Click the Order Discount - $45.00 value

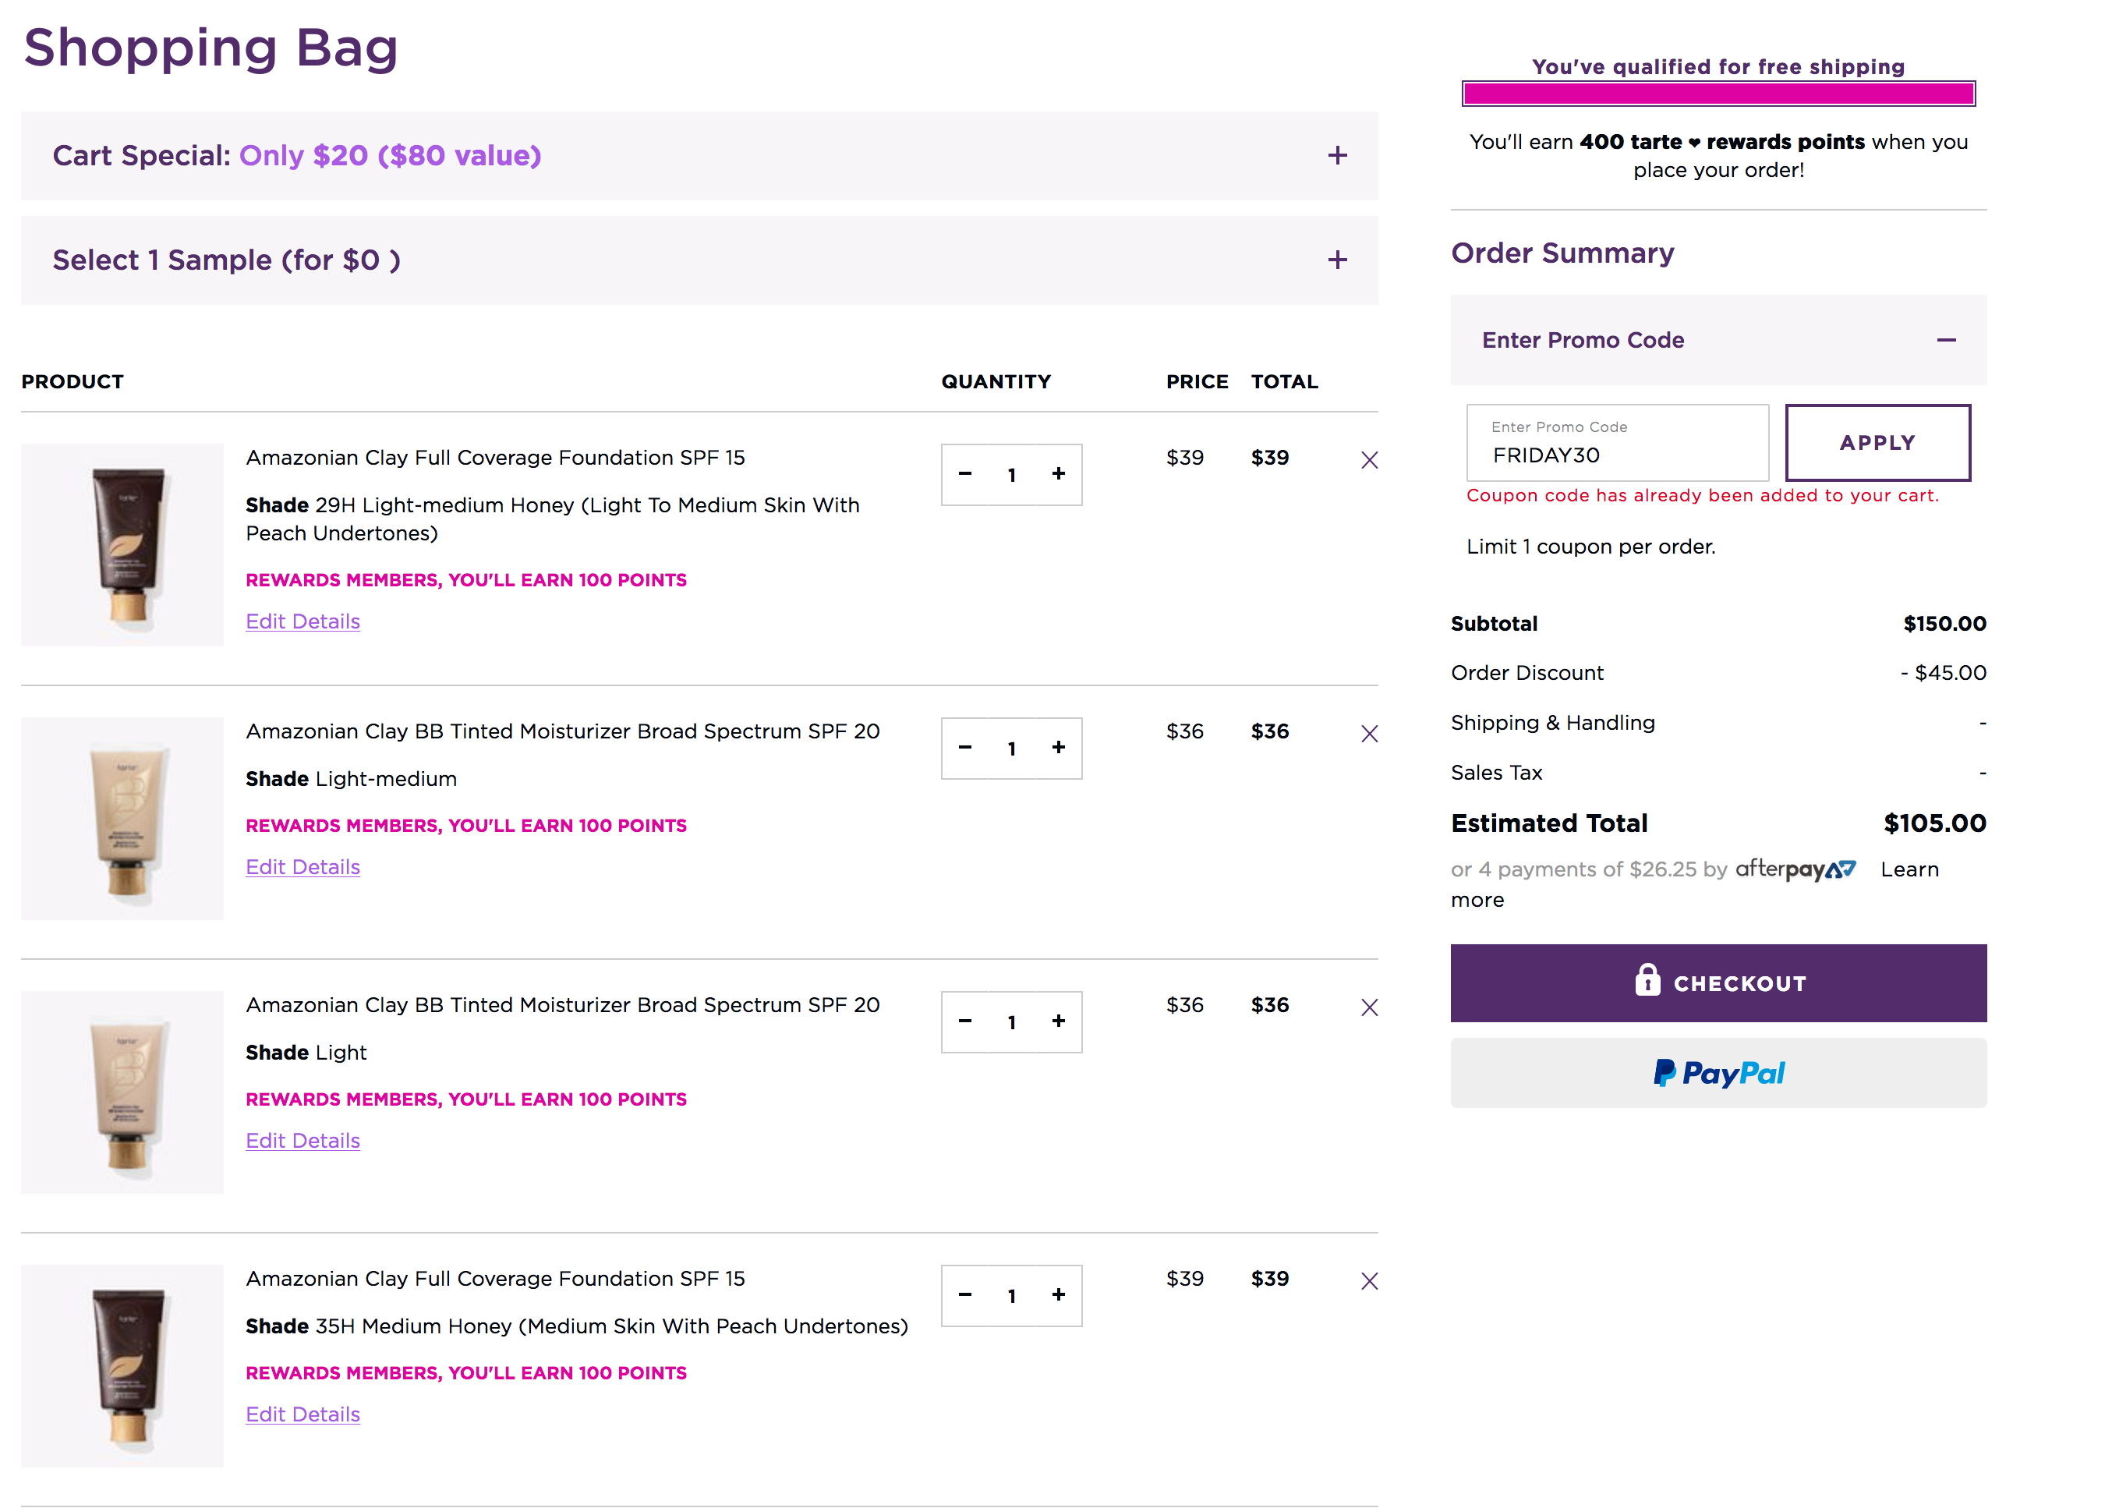coord(1944,674)
